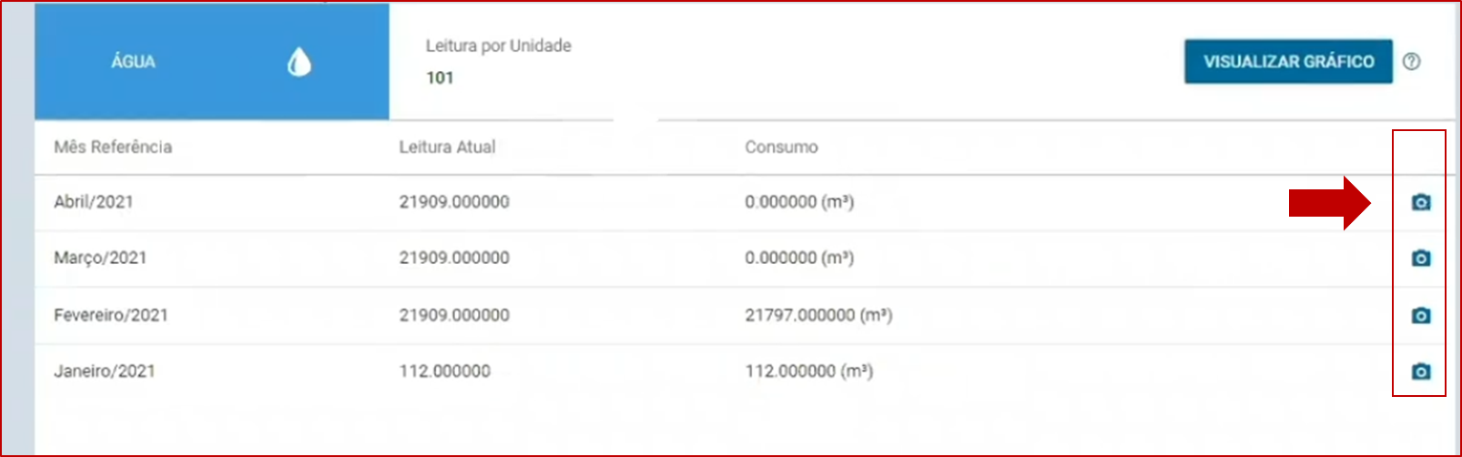Click the help question mark icon
Screen dimensions: 1462x457
(x=1411, y=61)
